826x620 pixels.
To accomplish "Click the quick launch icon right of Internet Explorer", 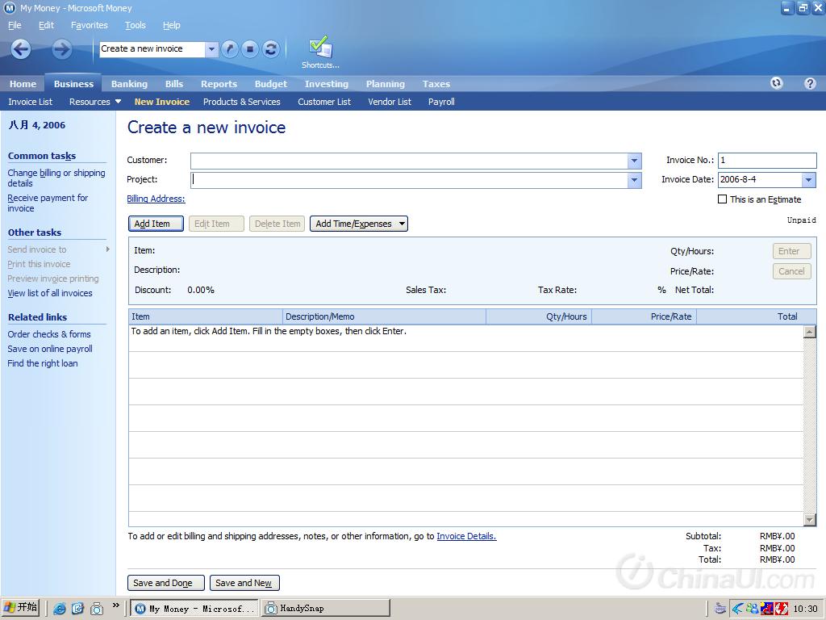I will pyautogui.click(x=78, y=609).
